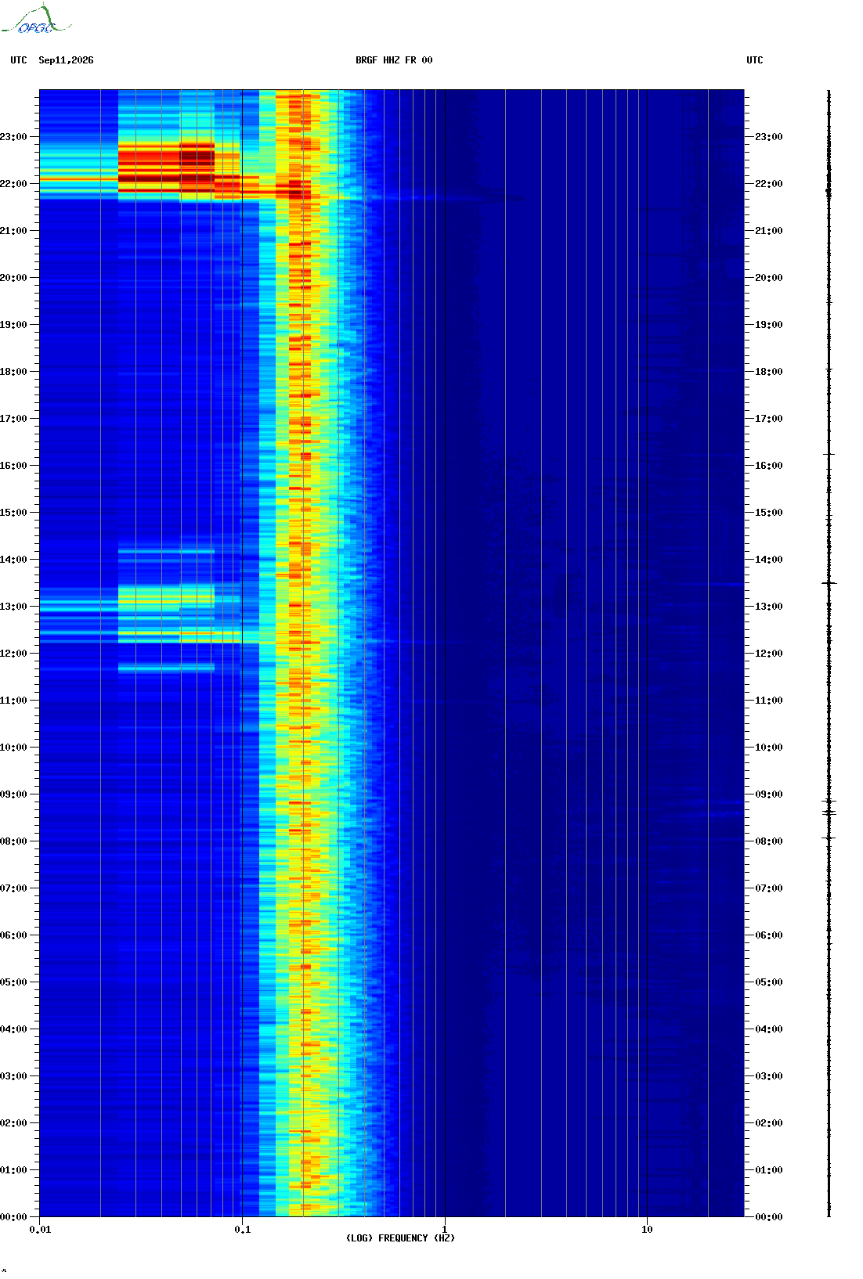
Task: Click the 22:00 right time axis label
Action: [768, 184]
